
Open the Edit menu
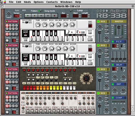click(x=18, y=2)
